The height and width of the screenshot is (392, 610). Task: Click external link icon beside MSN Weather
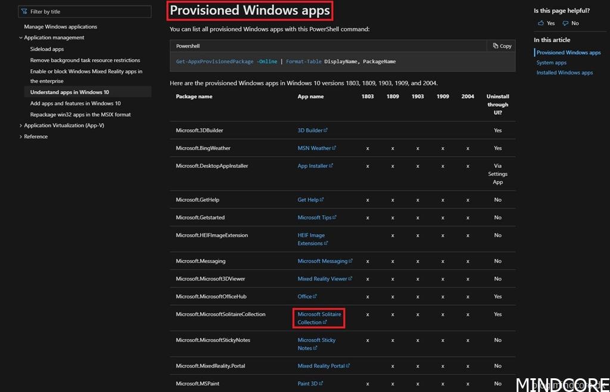tap(334, 148)
